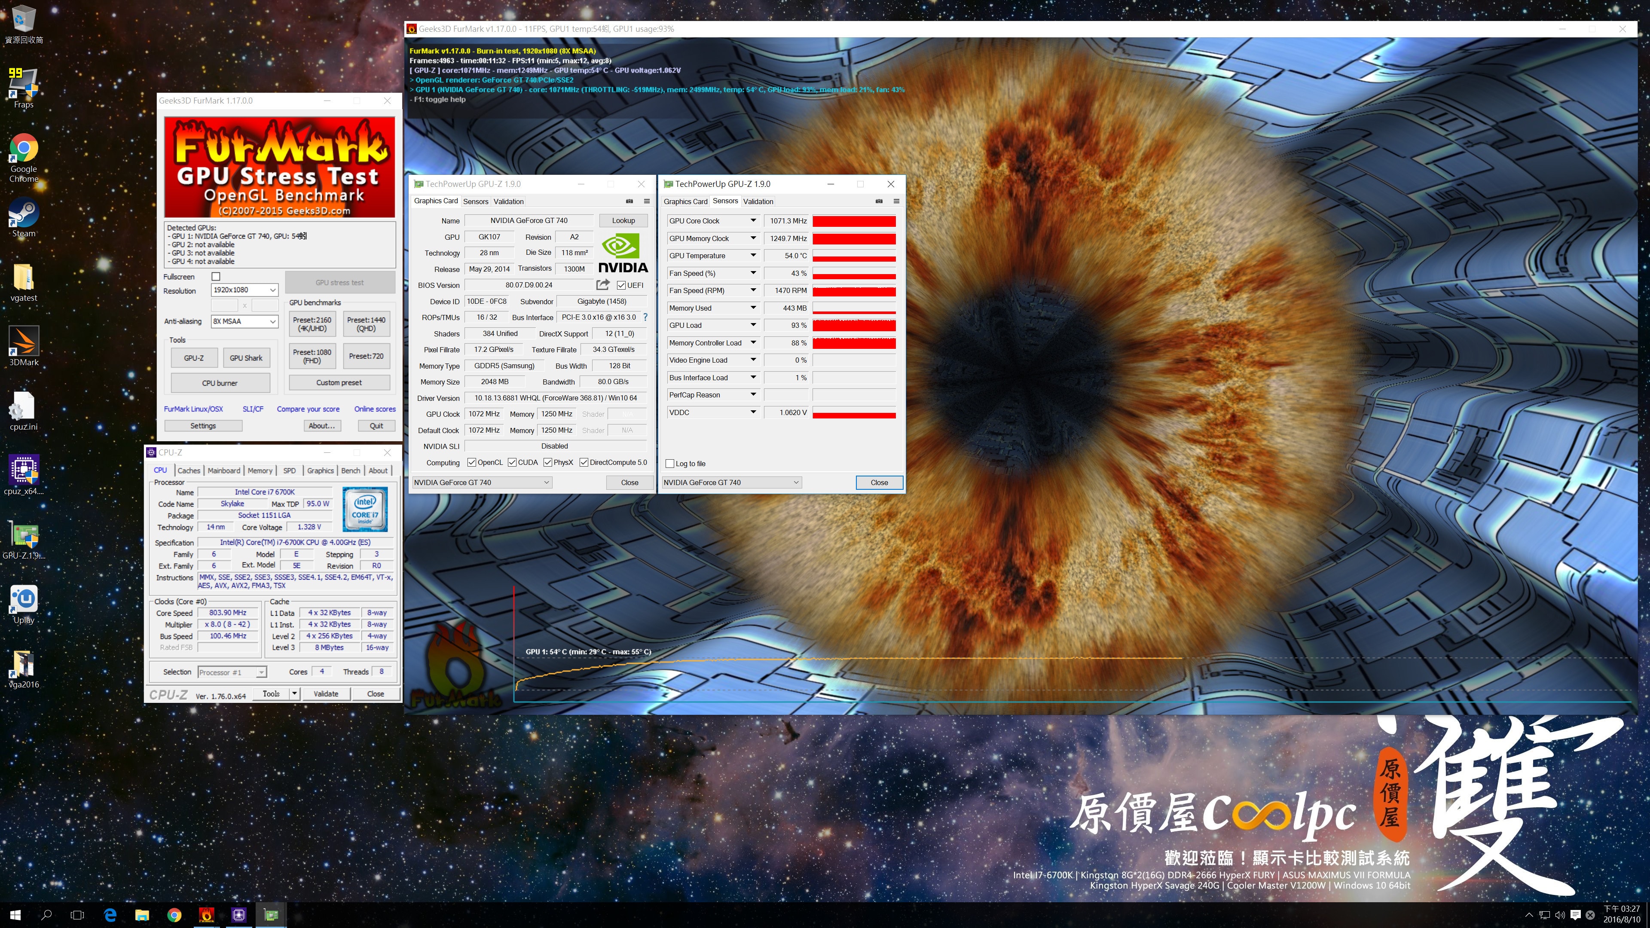Open the Anti-aliasing 8X MSAA dropdown

click(244, 321)
